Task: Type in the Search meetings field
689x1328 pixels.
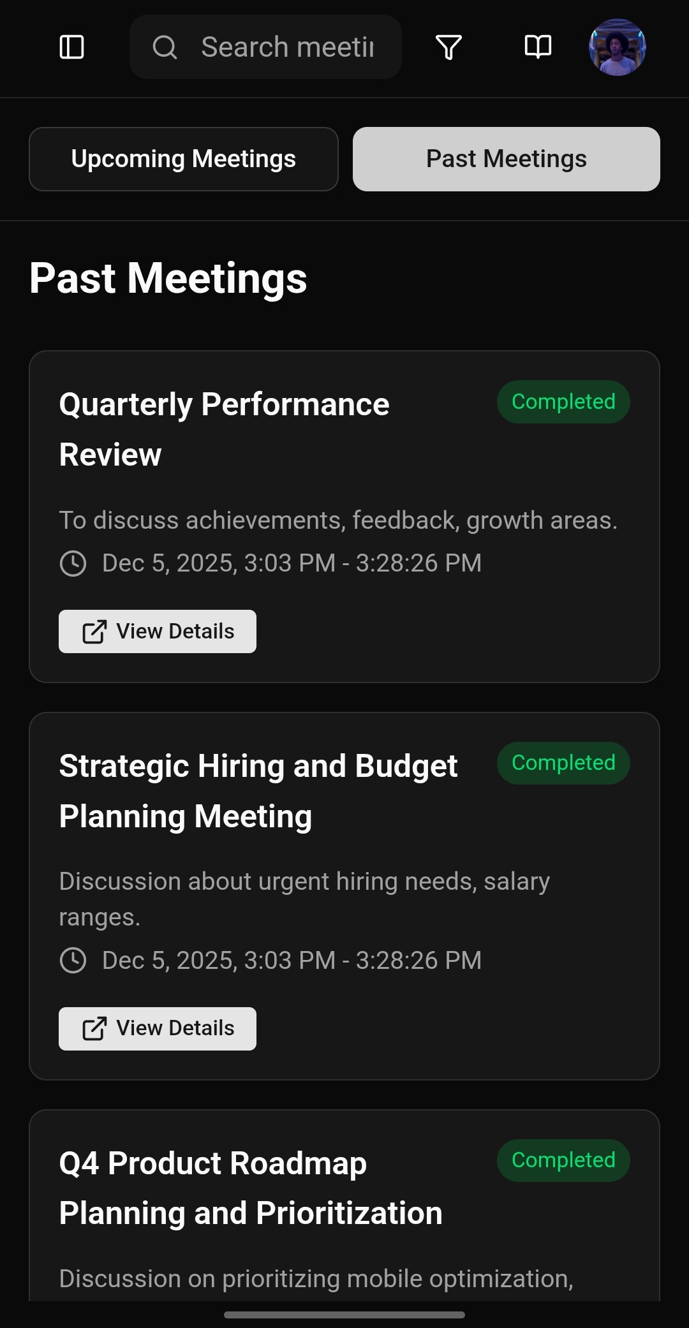Action: click(x=287, y=47)
